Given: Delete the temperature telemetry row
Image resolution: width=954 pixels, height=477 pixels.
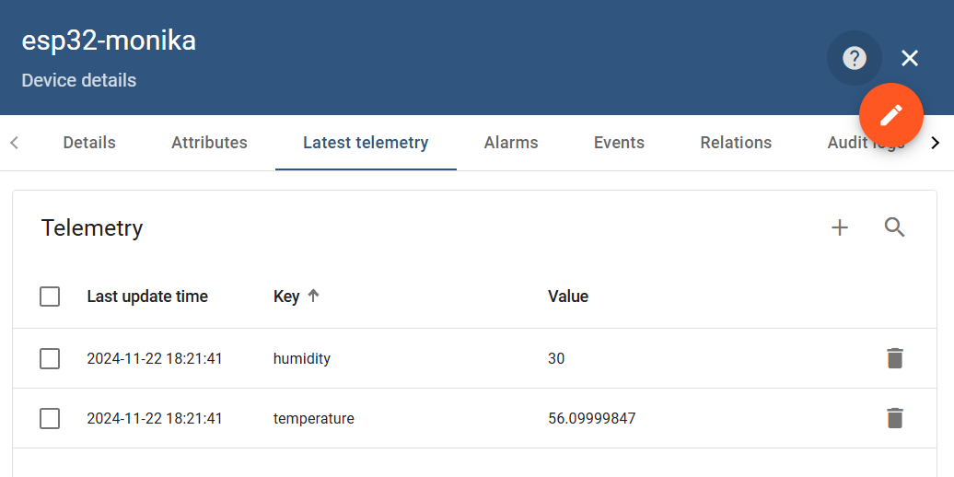Looking at the screenshot, I should (x=894, y=418).
